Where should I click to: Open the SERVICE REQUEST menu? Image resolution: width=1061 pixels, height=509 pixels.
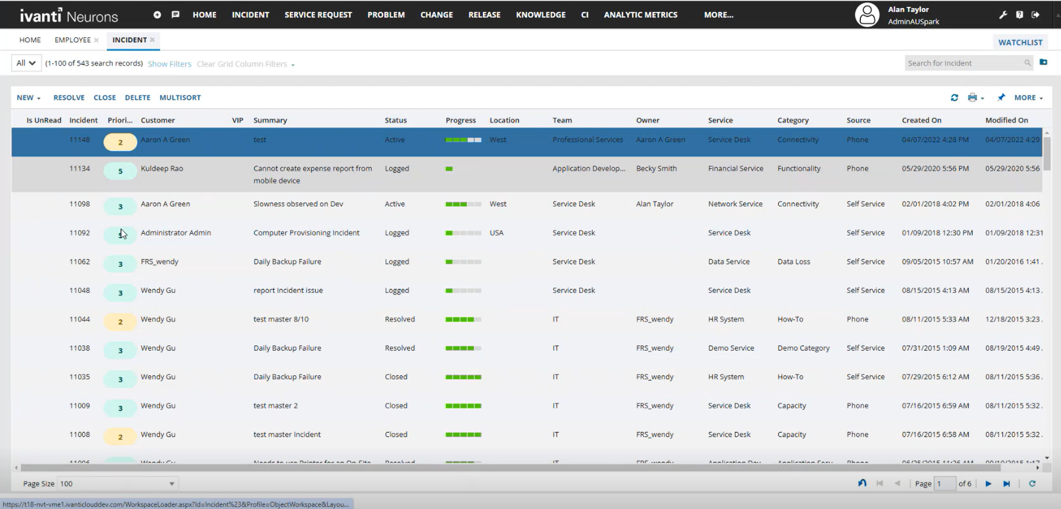(x=318, y=15)
